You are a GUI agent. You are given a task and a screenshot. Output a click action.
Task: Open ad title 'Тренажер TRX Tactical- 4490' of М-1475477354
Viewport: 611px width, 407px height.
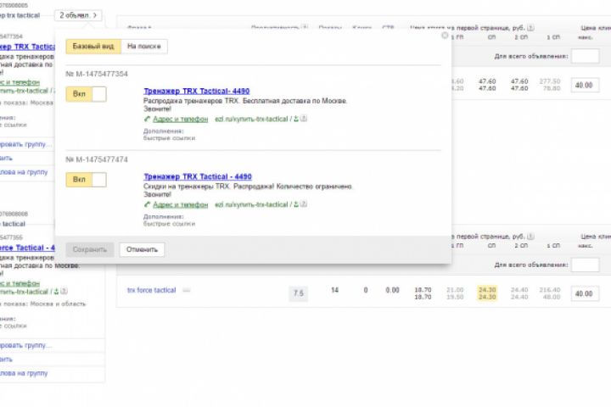coord(196,91)
